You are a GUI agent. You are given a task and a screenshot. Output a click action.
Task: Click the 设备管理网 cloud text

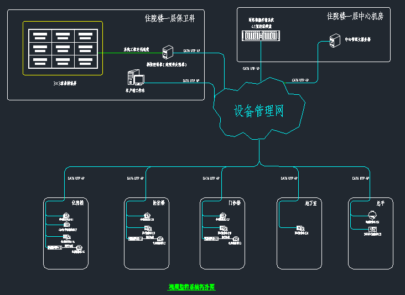click(258, 111)
